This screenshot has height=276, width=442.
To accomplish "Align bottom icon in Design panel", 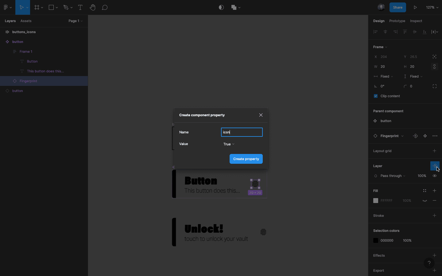I will (x=425, y=32).
